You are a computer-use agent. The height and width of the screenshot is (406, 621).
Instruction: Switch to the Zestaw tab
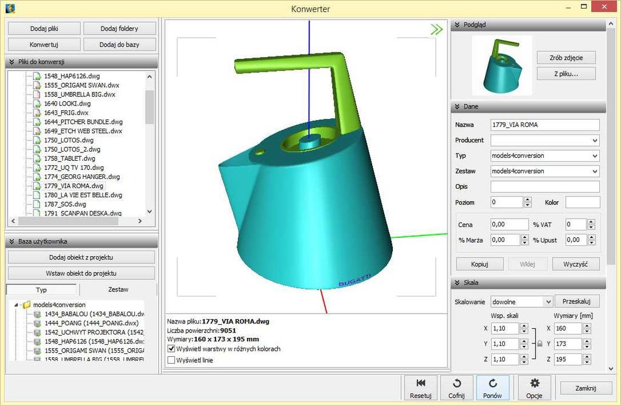(118, 289)
